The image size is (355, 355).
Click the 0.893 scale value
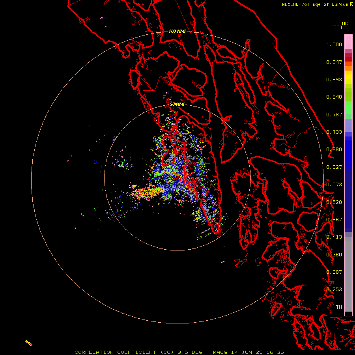tap(334, 79)
